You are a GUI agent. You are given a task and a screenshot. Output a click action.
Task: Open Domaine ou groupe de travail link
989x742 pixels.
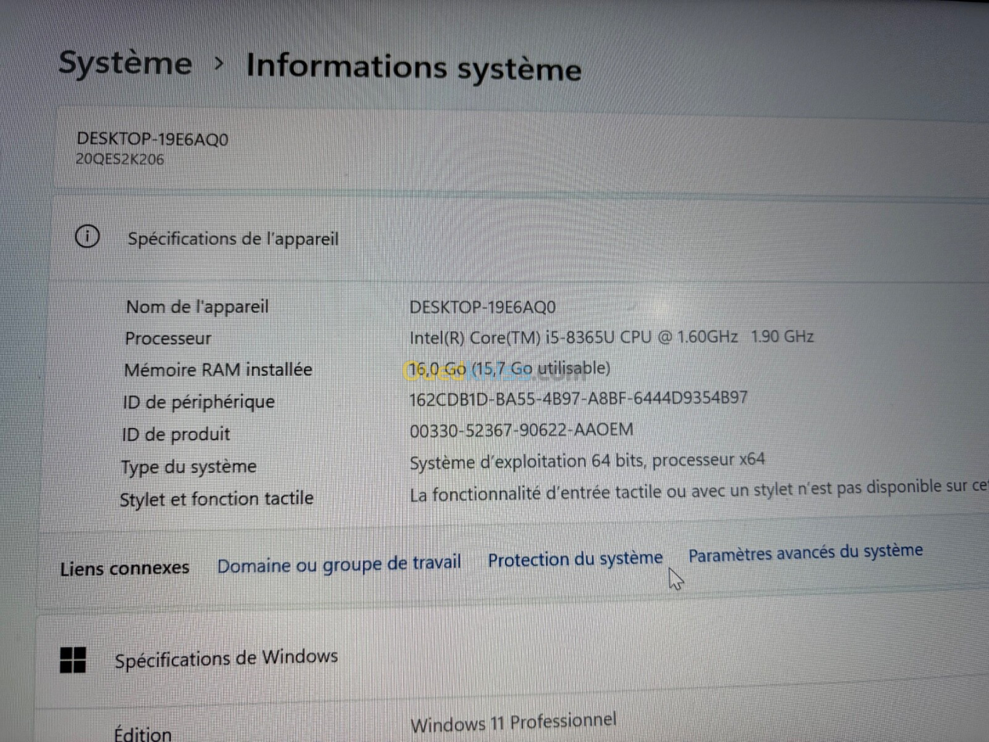coord(339,564)
